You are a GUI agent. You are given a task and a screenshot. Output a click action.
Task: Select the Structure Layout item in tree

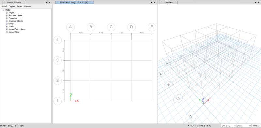15,15
